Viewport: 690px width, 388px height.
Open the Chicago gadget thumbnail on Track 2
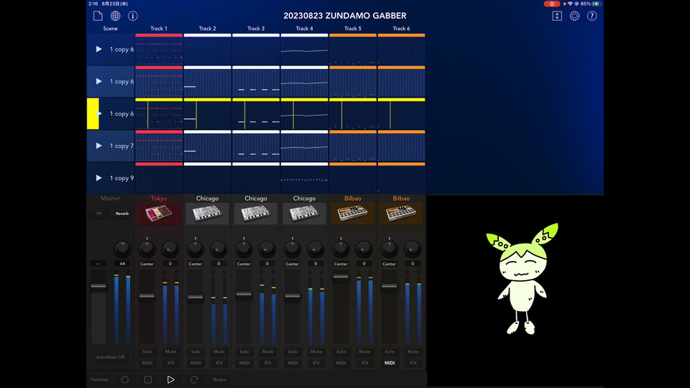[x=207, y=214]
